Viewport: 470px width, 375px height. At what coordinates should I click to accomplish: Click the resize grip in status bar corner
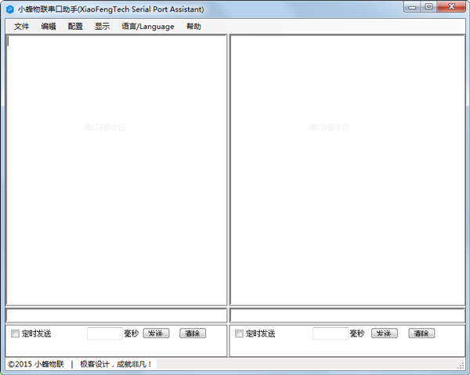tap(461, 366)
